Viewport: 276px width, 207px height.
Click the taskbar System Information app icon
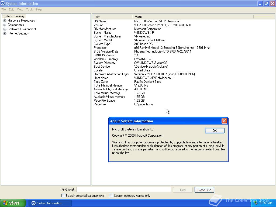(33, 203)
